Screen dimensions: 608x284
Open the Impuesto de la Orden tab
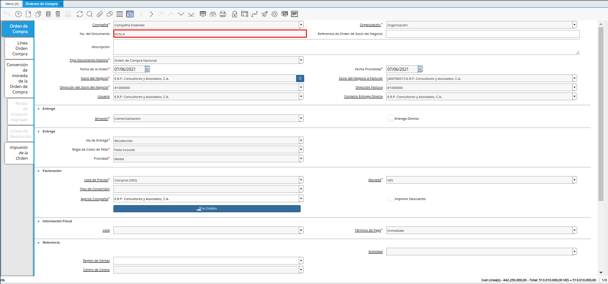[19, 153]
